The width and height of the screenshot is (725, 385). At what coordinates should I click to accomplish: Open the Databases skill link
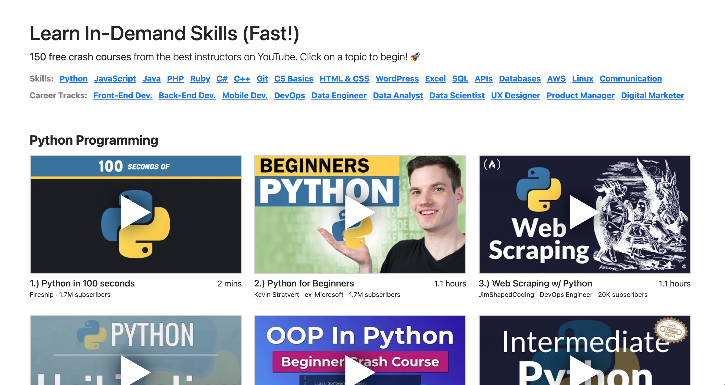(520, 79)
